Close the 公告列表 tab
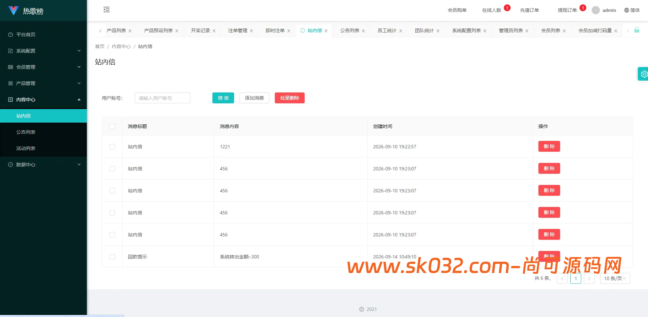648x317 pixels. (363, 31)
